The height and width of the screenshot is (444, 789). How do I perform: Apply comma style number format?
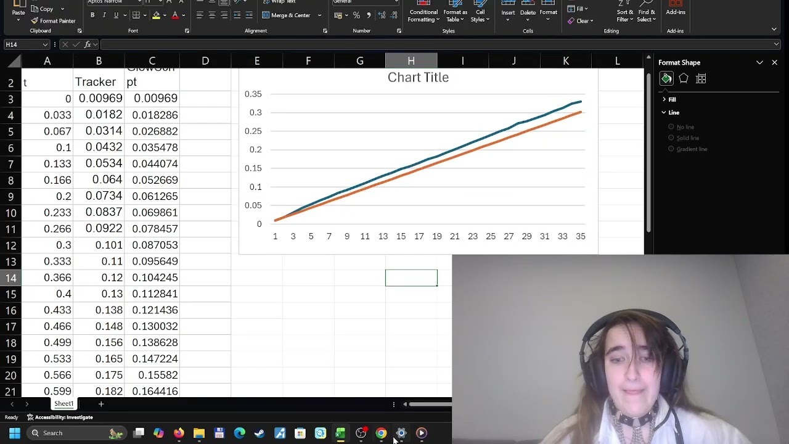click(x=369, y=15)
